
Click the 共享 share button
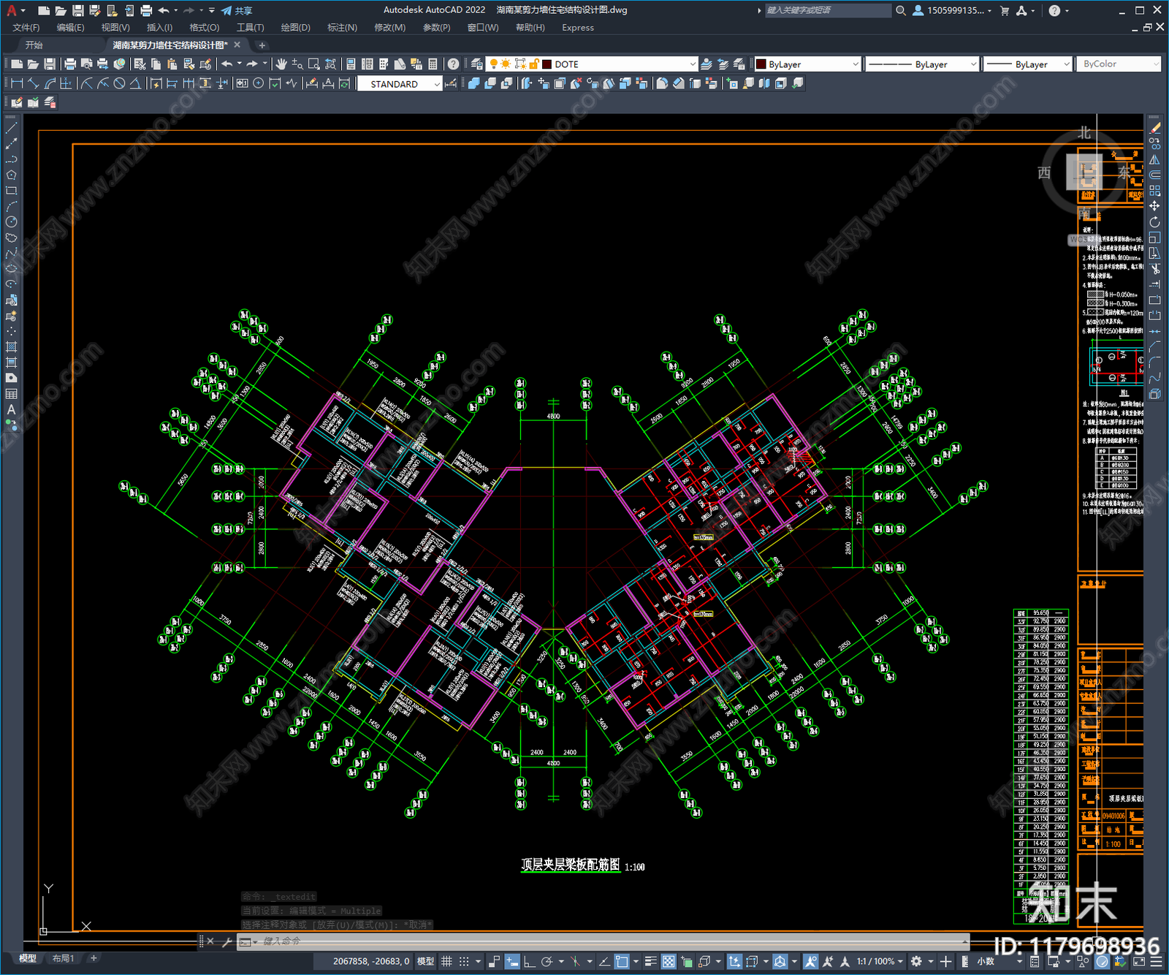point(237,10)
